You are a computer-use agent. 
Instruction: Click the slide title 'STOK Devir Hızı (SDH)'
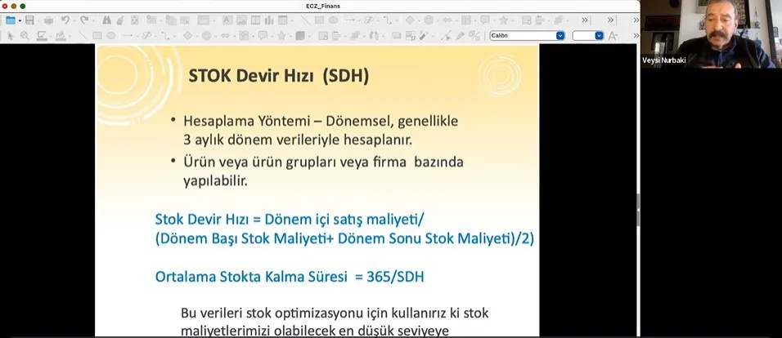coord(279,76)
